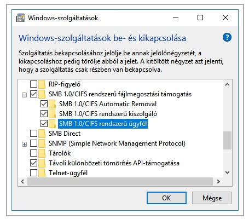Click the horizontal scrollbar right arrow
This screenshot has height=219, width=249.
pos(218,181)
